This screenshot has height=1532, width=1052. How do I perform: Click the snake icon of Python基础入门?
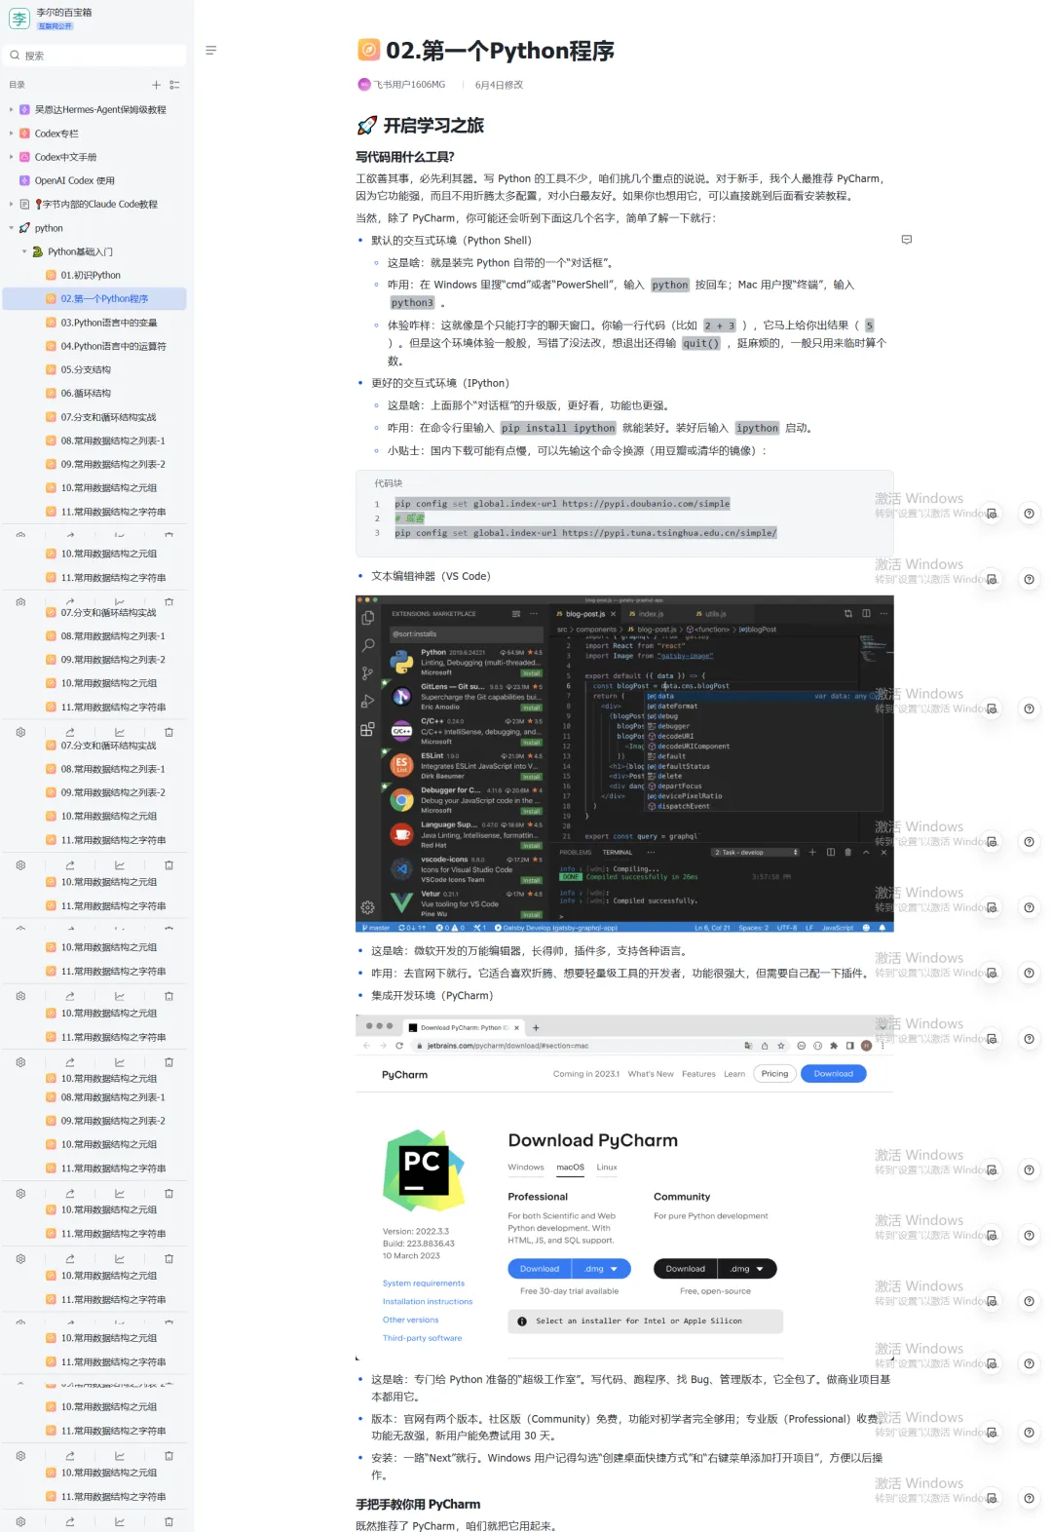click(x=38, y=251)
